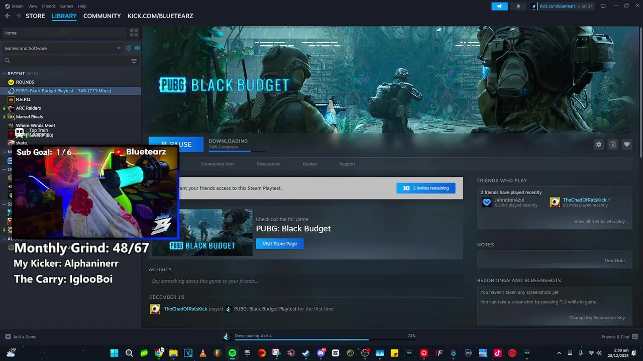This screenshot has width=643, height=361.
Task: Toggle the ready-to-play filter icon
Action: 137,48
